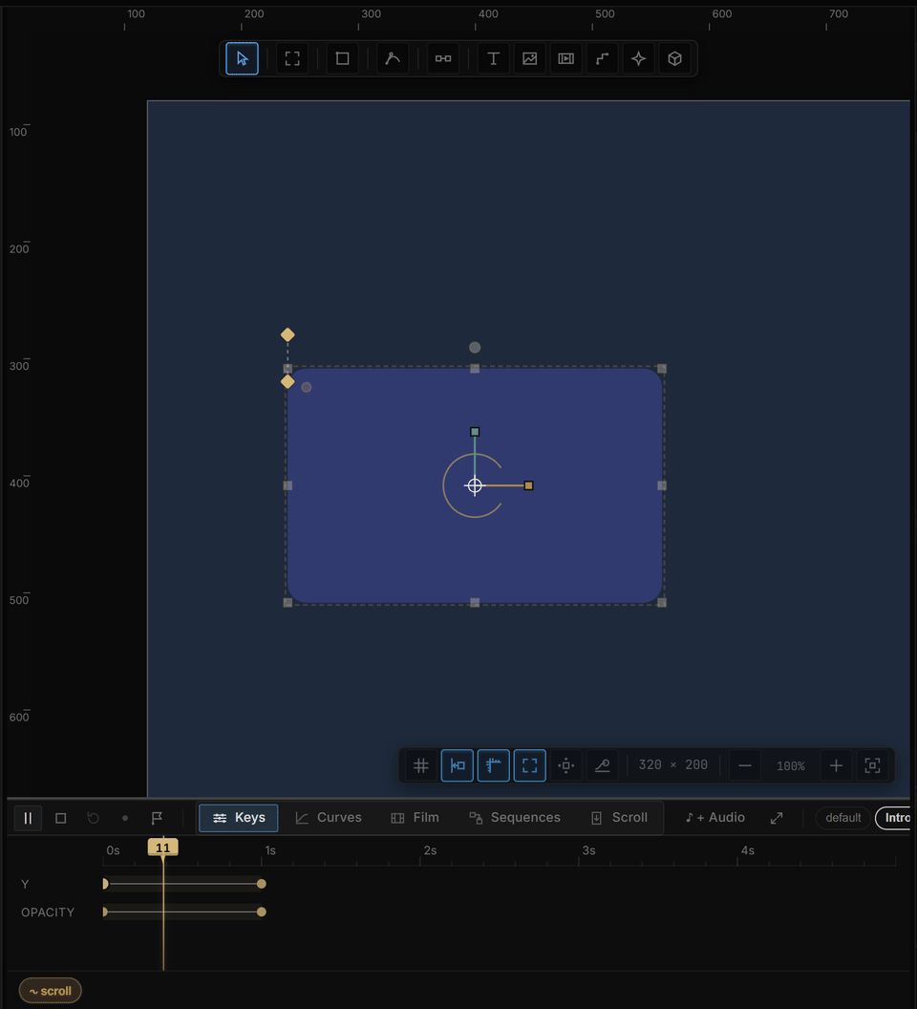Viewport: 917px width, 1009px height.
Task: Click the scroll badge at bottom left
Action: tap(51, 991)
